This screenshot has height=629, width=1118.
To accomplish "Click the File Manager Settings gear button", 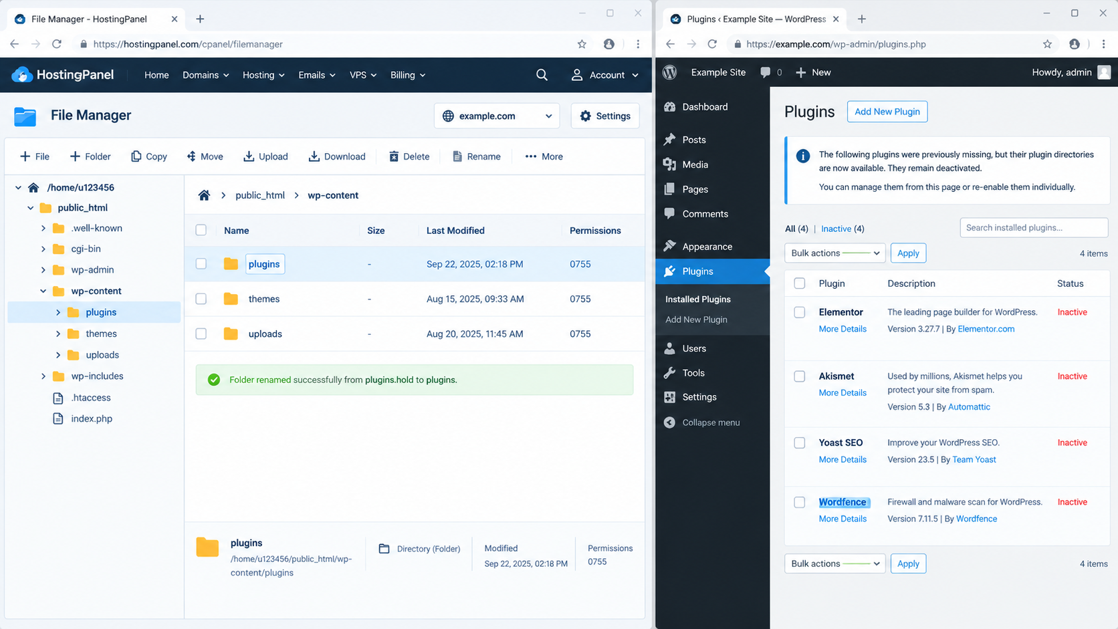I will point(605,116).
